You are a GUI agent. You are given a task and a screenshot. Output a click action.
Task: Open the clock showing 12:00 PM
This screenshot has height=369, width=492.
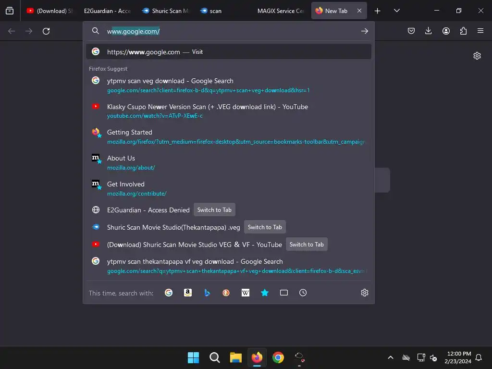tap(458, 357)
